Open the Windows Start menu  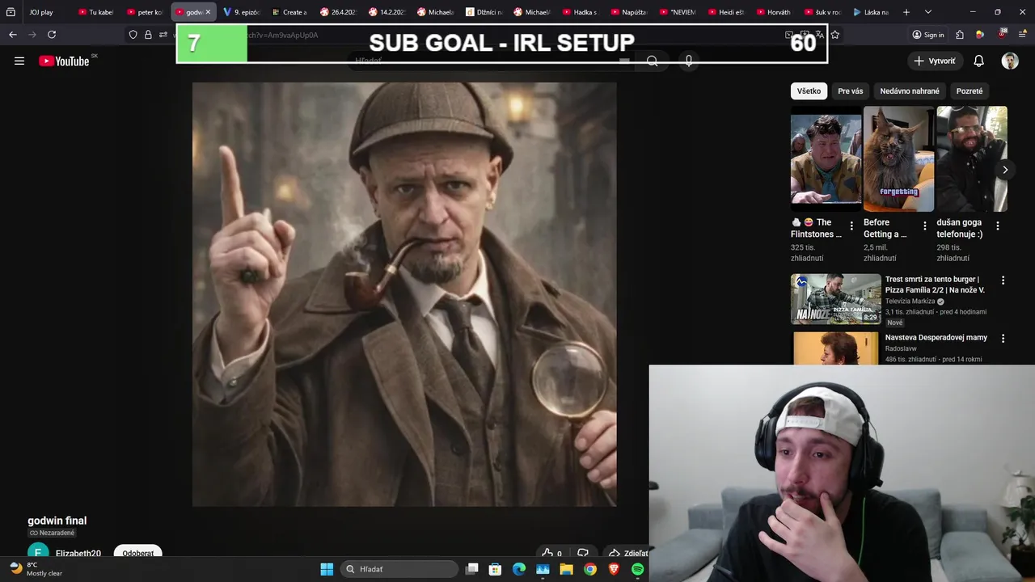[327, 569]
